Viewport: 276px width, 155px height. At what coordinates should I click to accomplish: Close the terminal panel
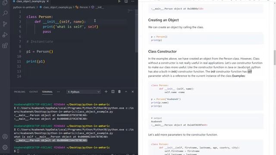pyautogui.click(x=133, y=92)
